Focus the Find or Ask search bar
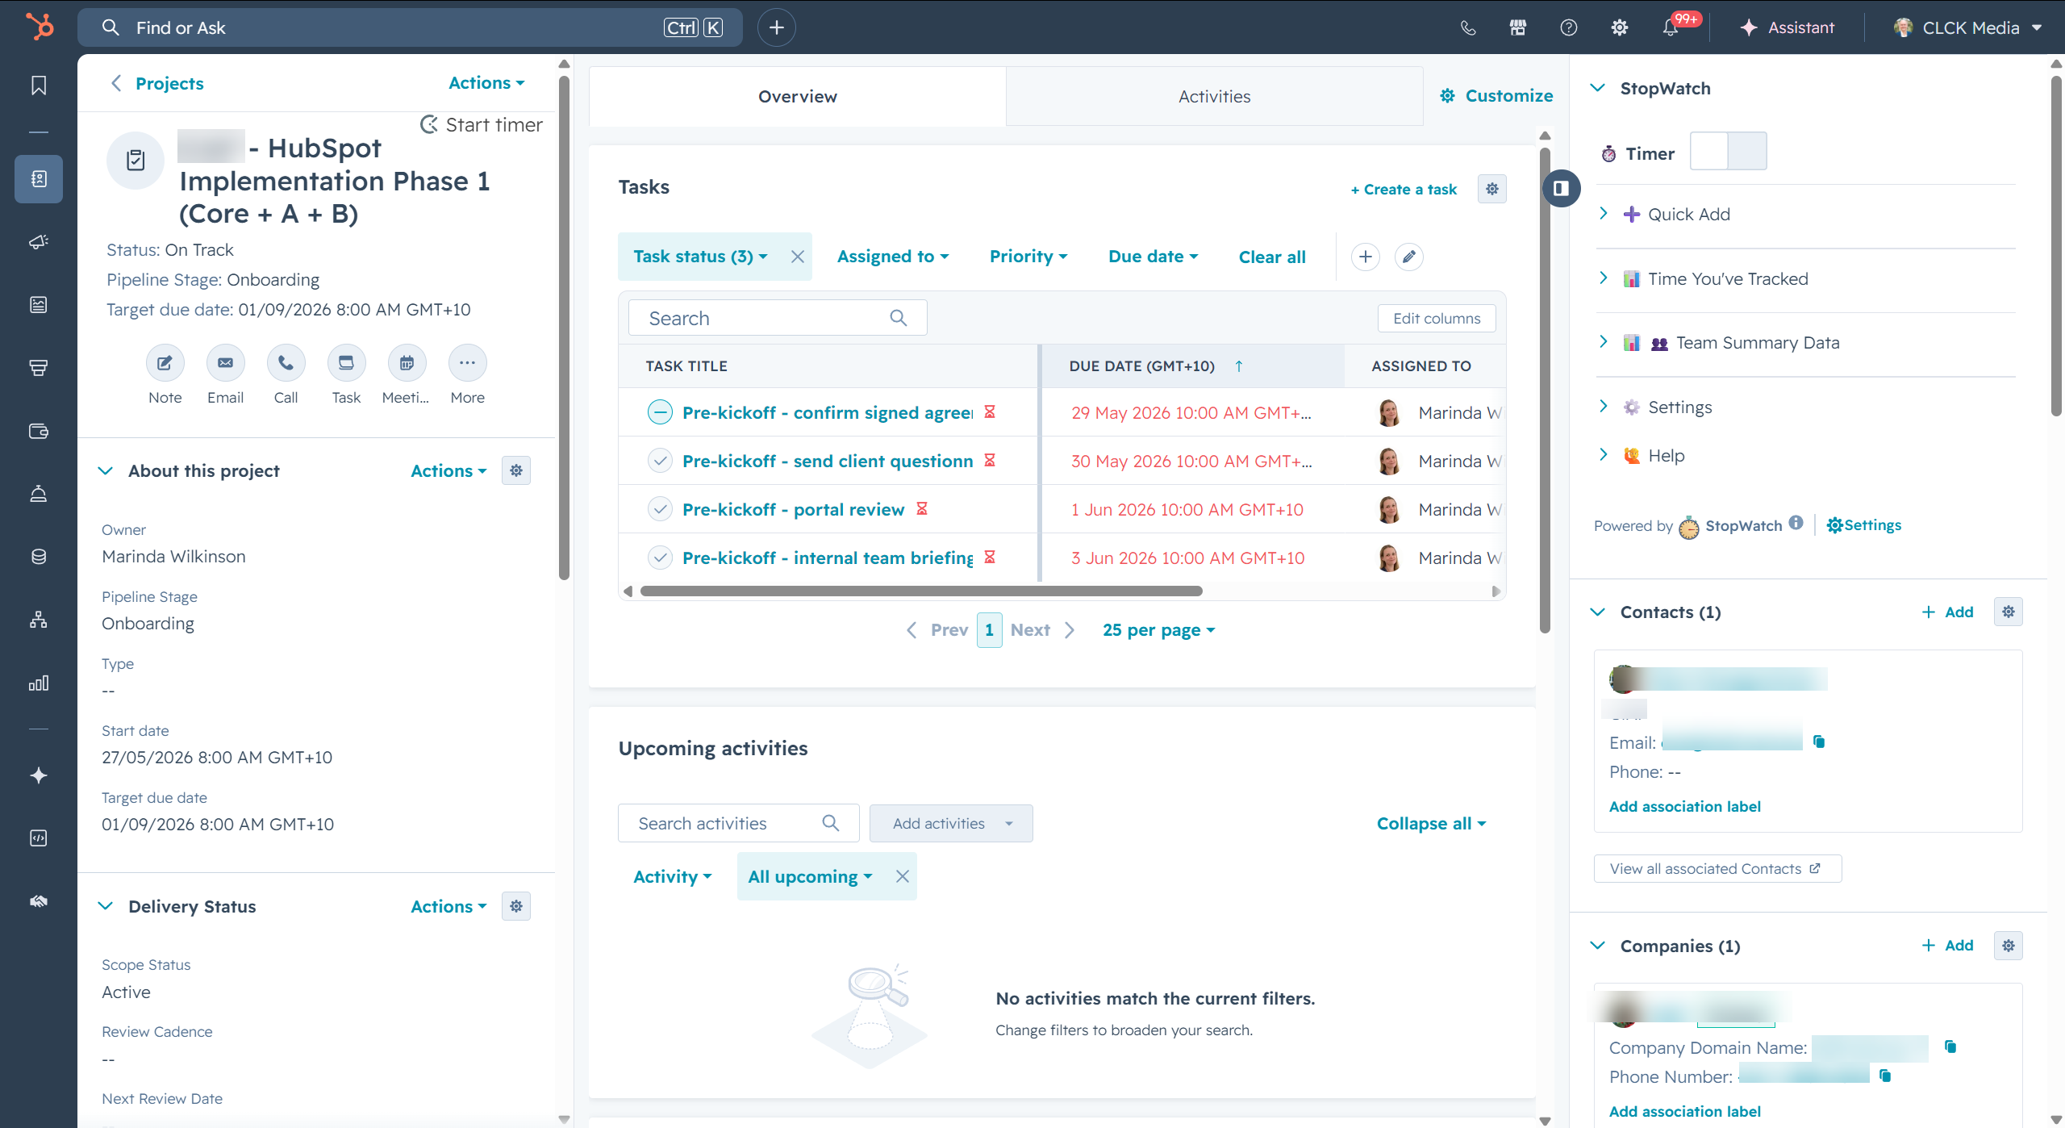Image resolution: width=2065 pixels, height=1128 pixels. click(410, 27)
